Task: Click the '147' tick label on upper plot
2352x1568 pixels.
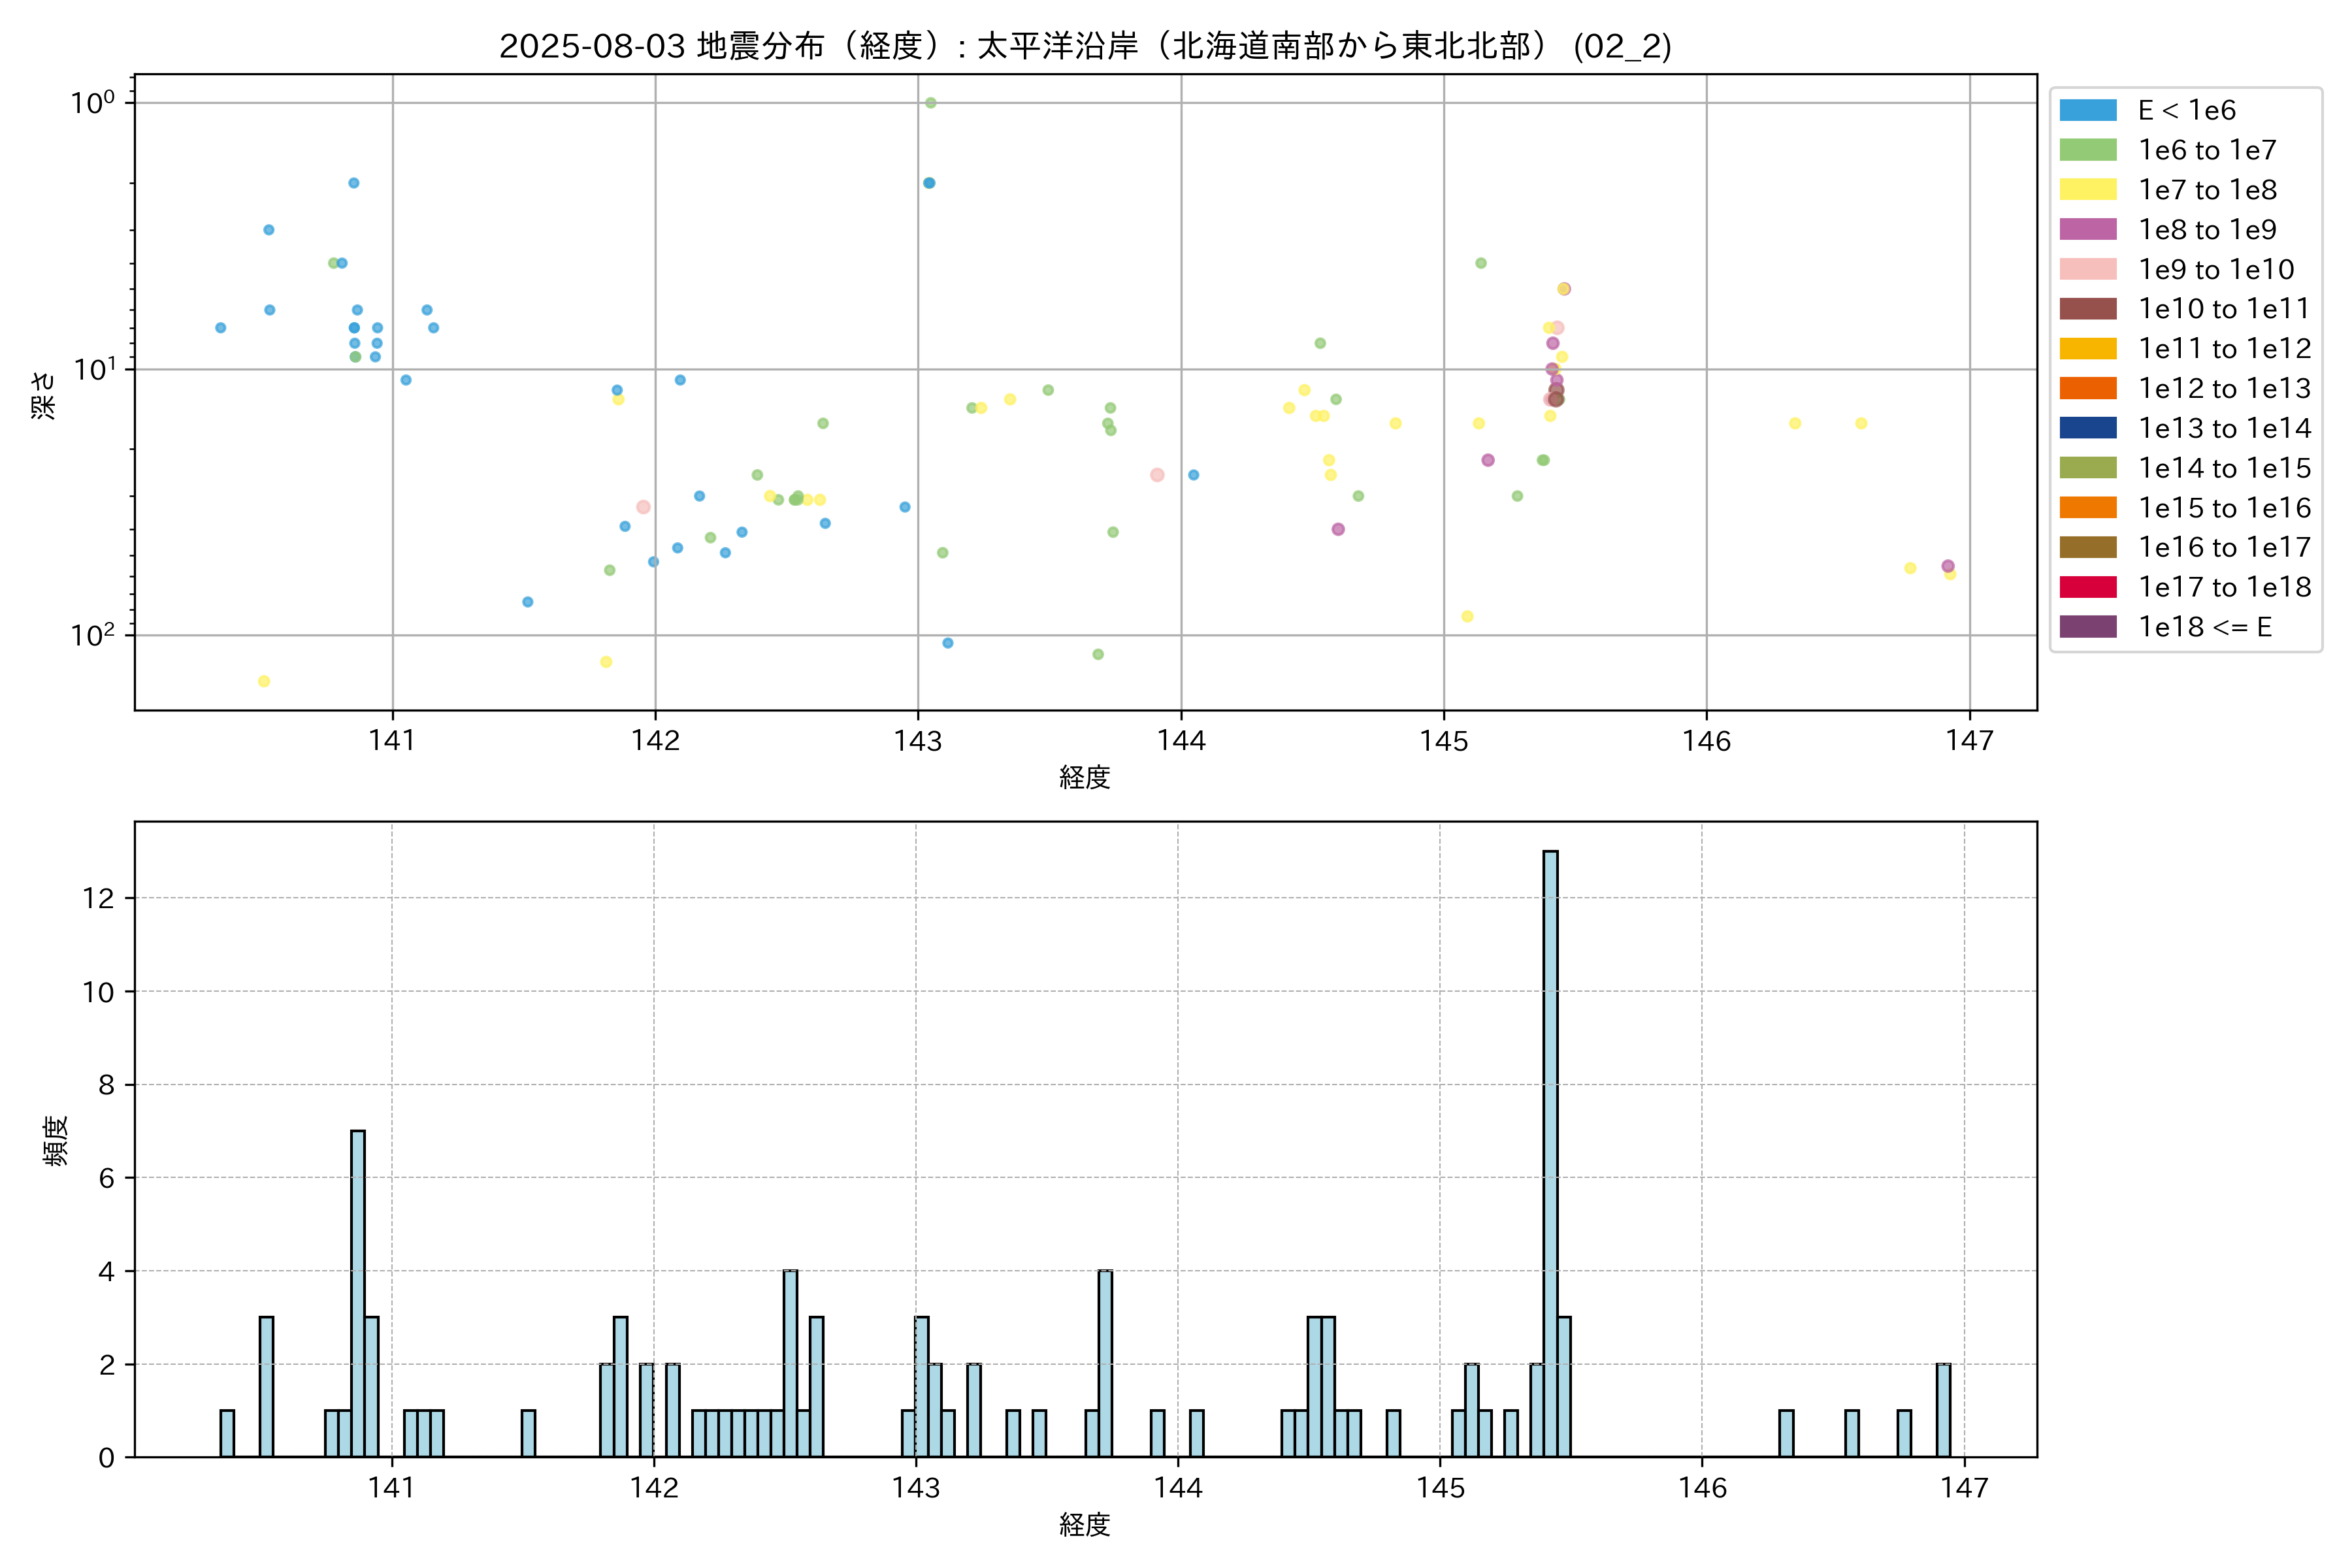Action: click(x=1969, y=741)
